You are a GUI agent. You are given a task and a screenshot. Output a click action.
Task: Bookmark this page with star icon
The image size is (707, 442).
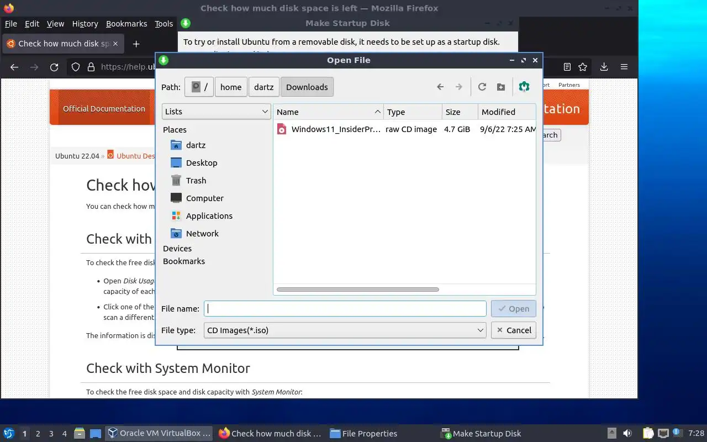[583, 67]
